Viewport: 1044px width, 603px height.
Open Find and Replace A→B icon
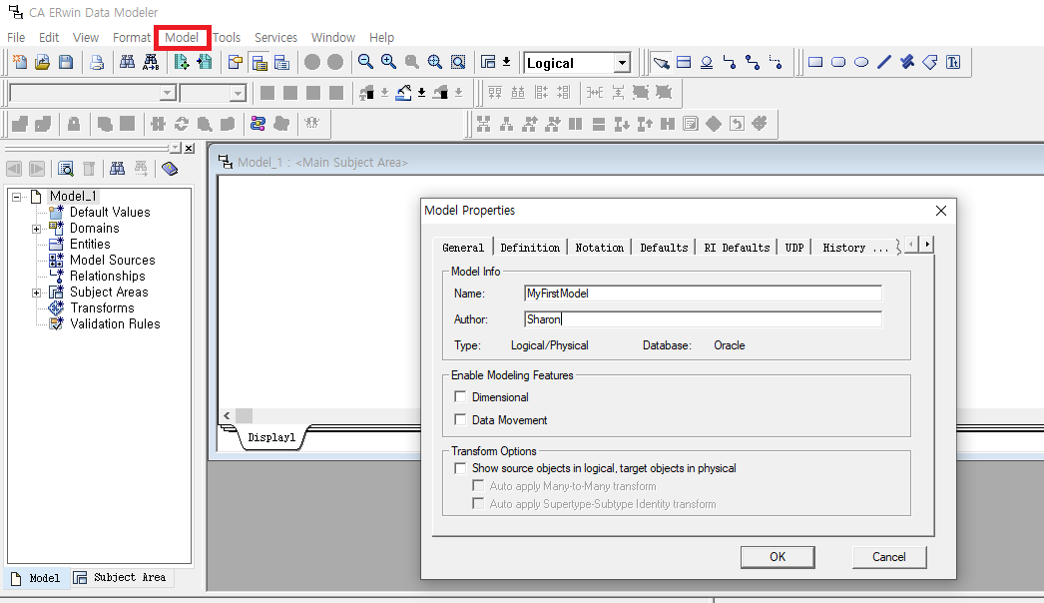pos(151,63)
